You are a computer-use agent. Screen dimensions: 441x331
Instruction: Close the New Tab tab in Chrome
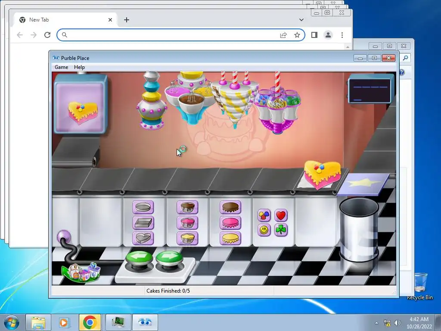pyautogui.click(x=110, y=20)
